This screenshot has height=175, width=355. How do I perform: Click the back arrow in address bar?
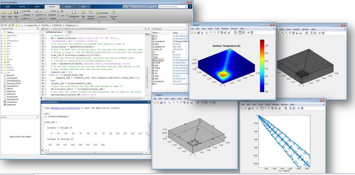point(2,25)
